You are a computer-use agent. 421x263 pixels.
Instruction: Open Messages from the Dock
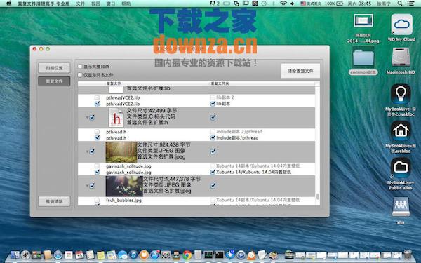pos(122,255)
